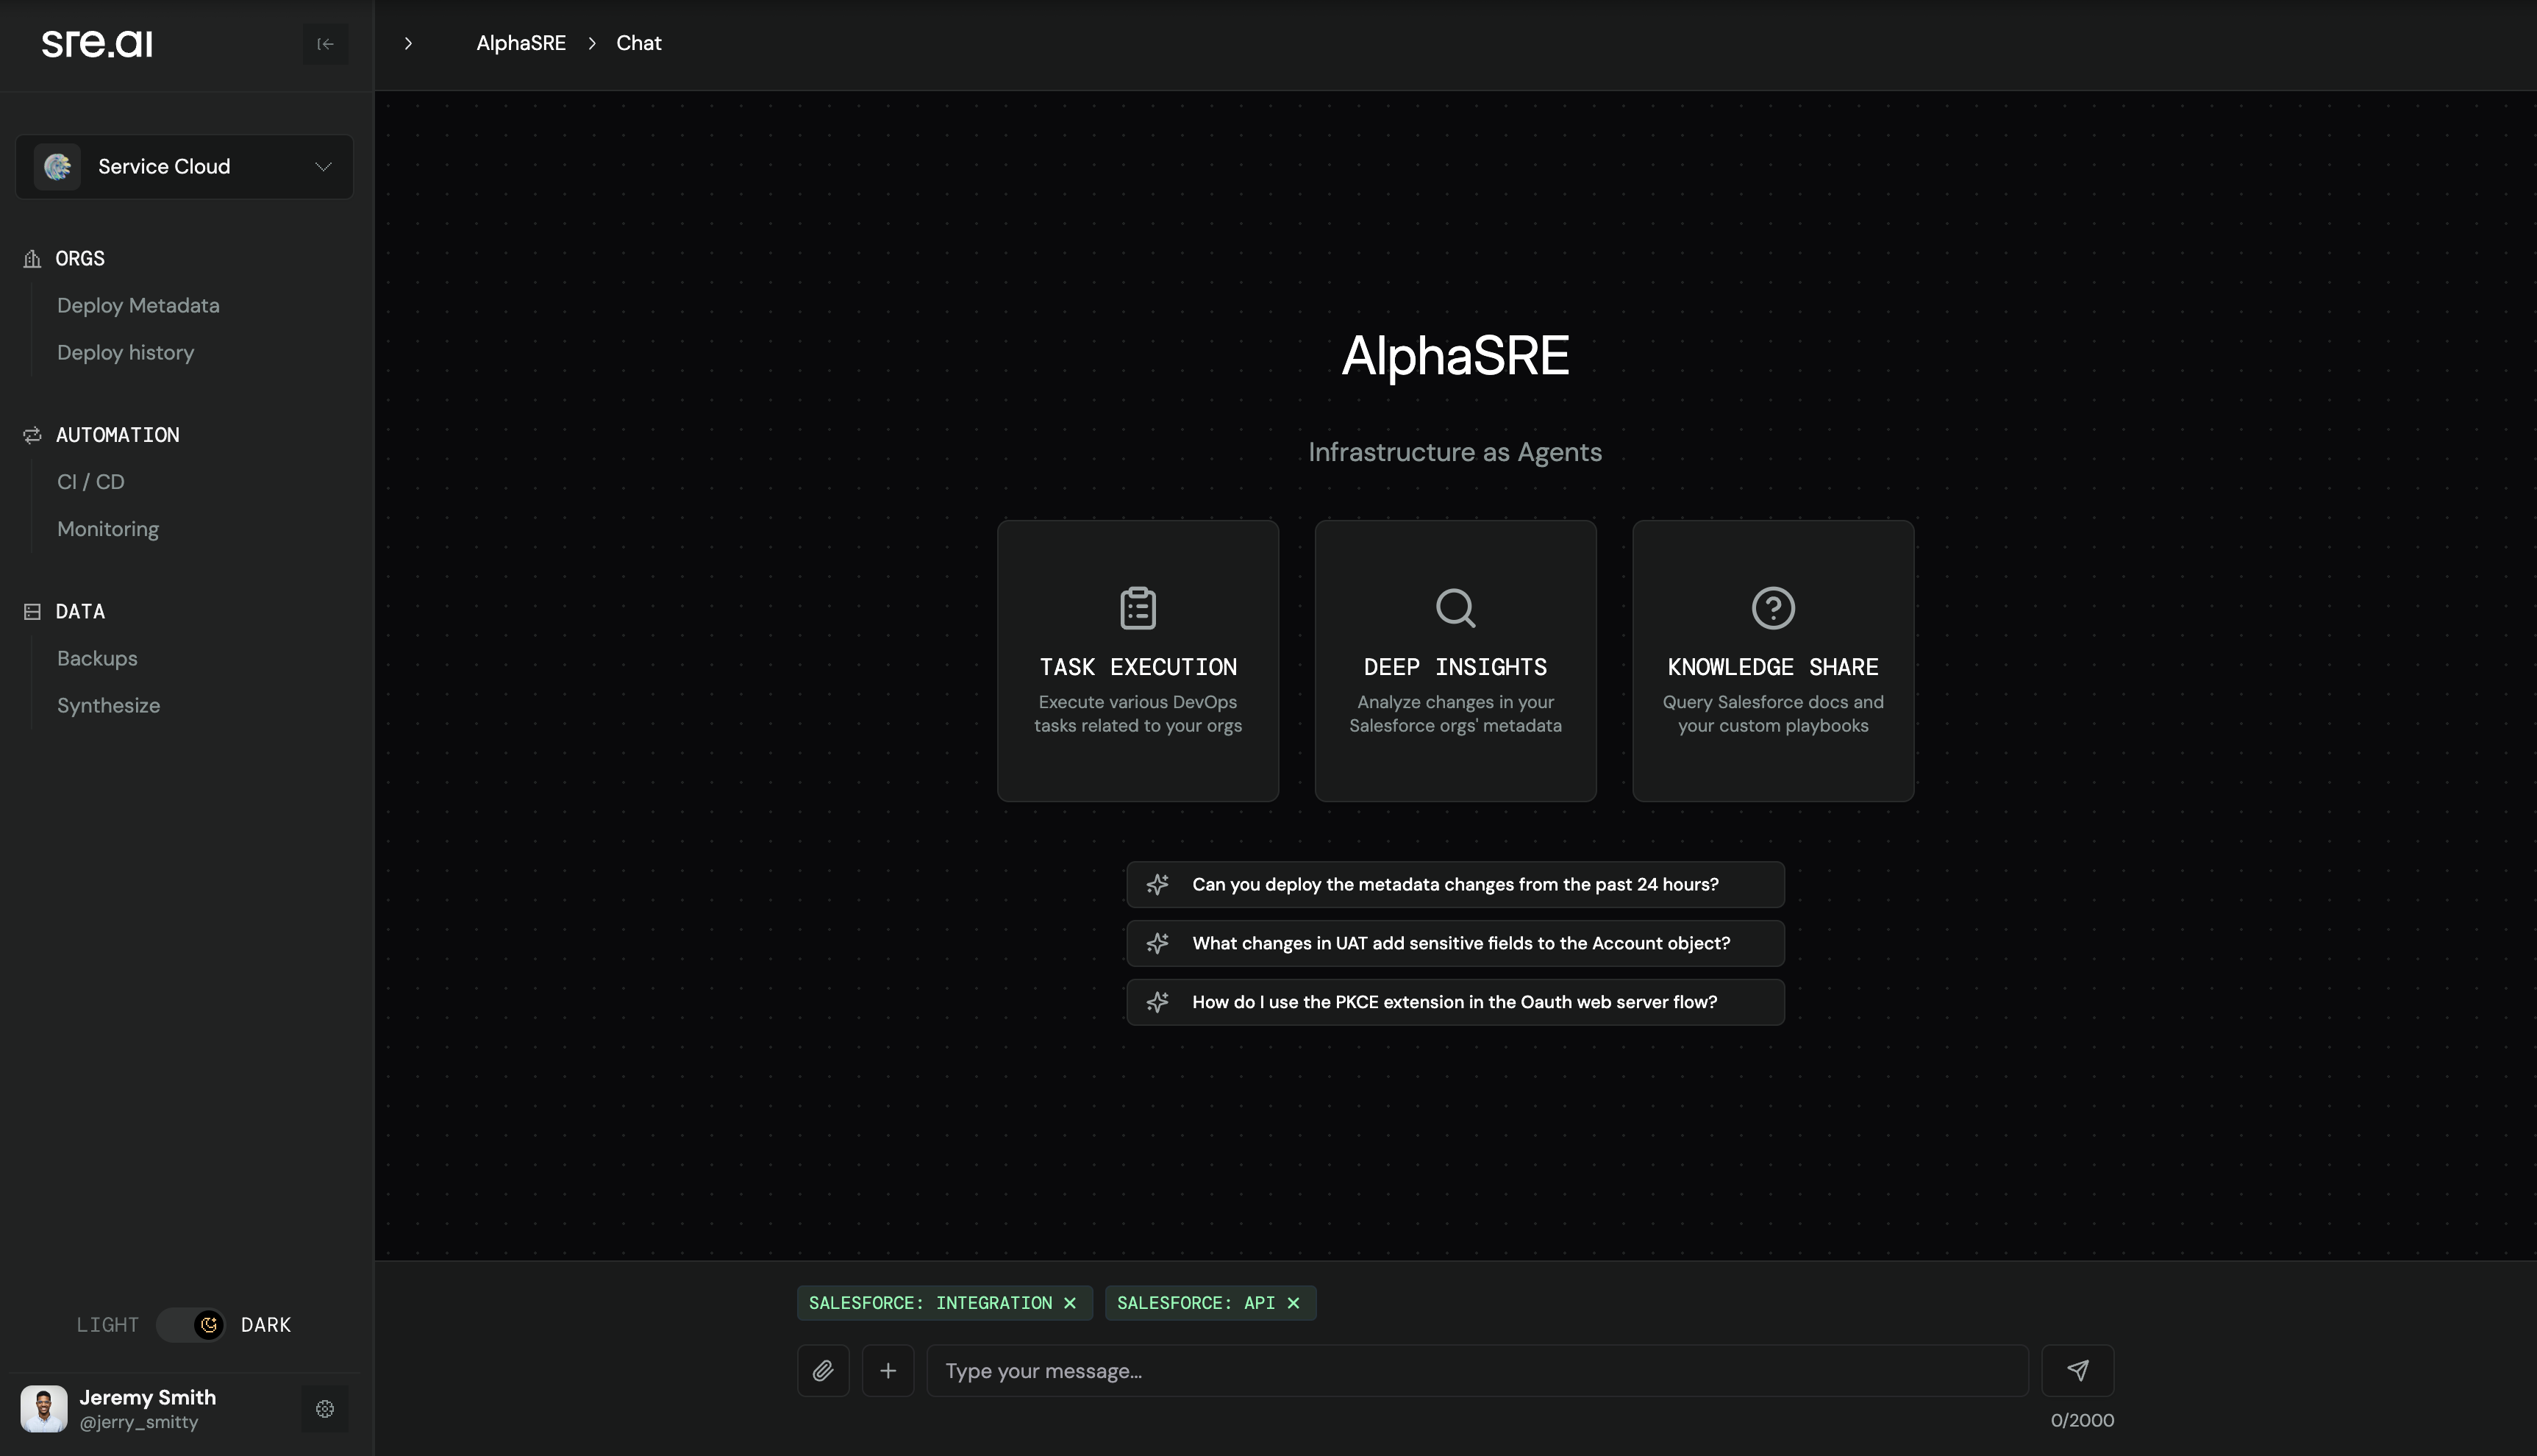Click the Deep Insights search icon

1455,608
